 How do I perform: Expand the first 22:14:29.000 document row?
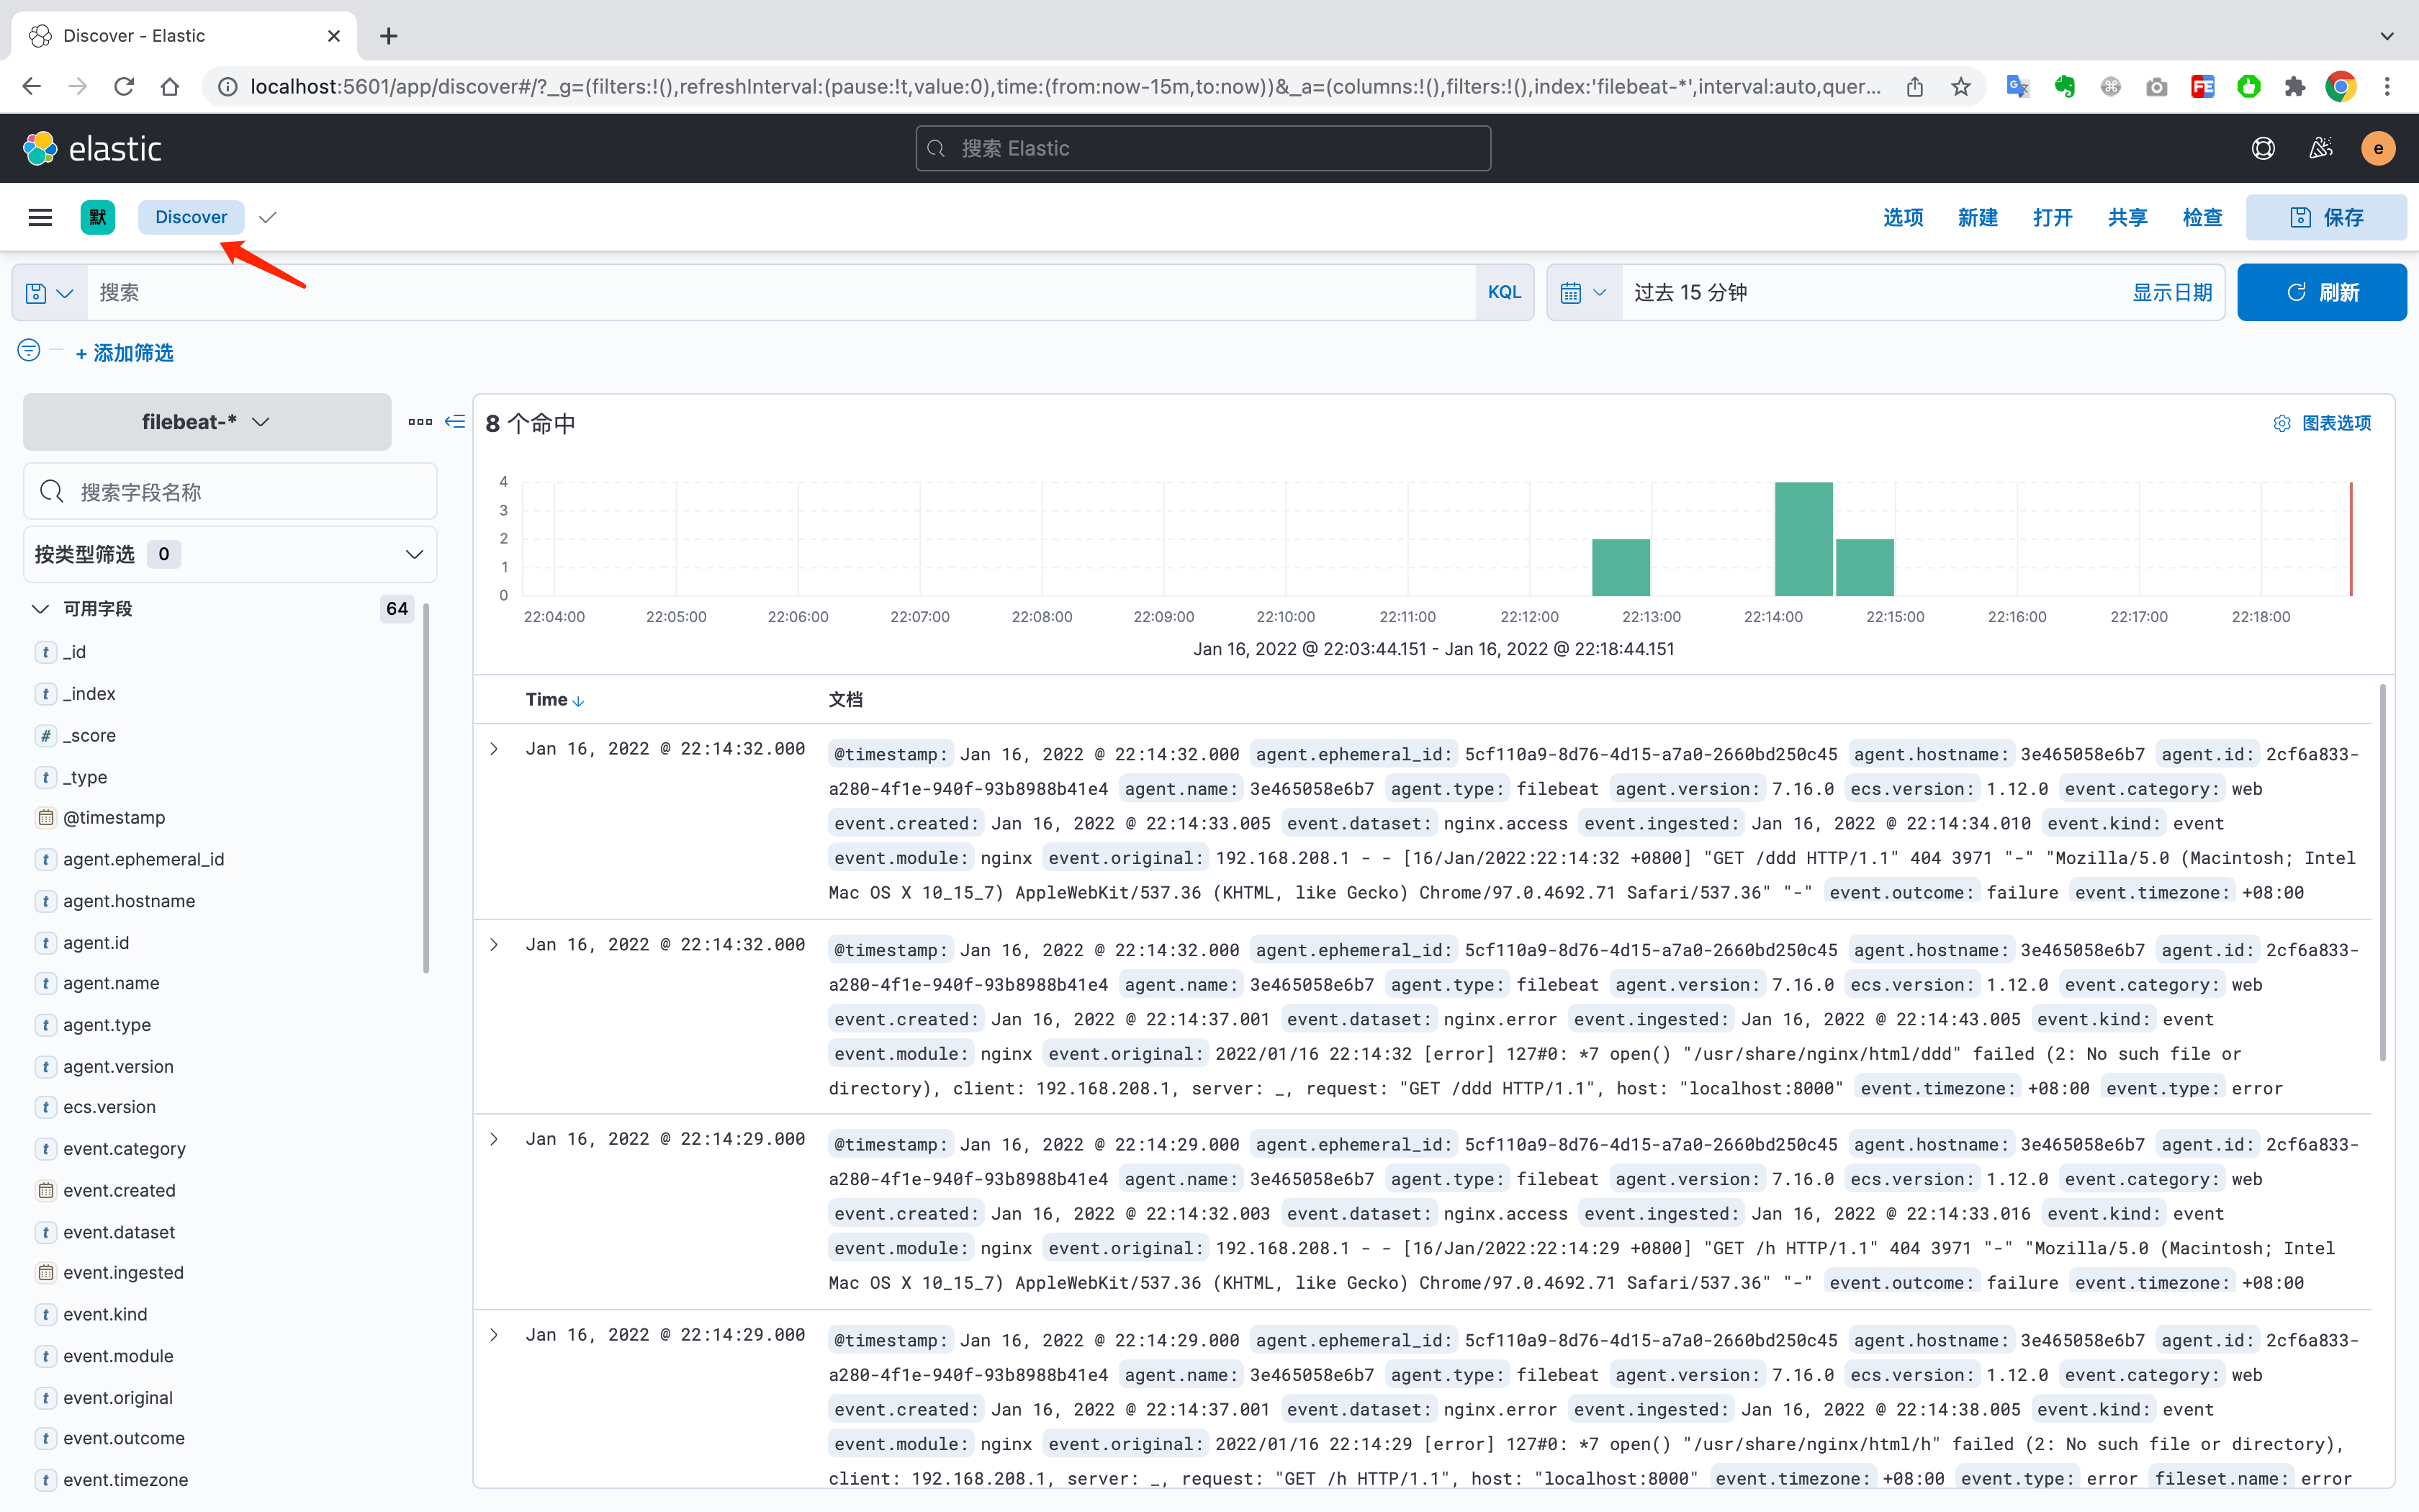(x=494, y=1139)
